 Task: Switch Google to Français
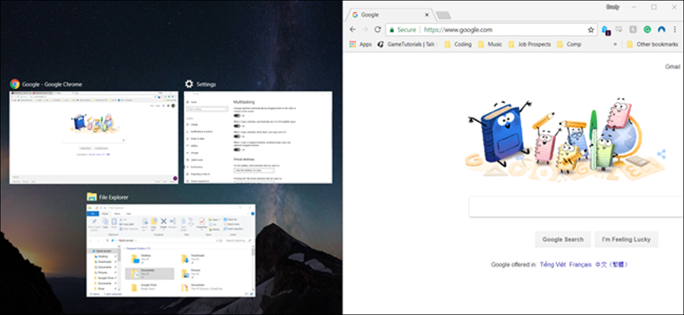coord(580,264)
